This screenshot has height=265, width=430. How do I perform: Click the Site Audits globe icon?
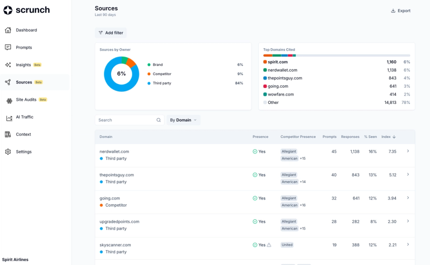tap(9, 101)
